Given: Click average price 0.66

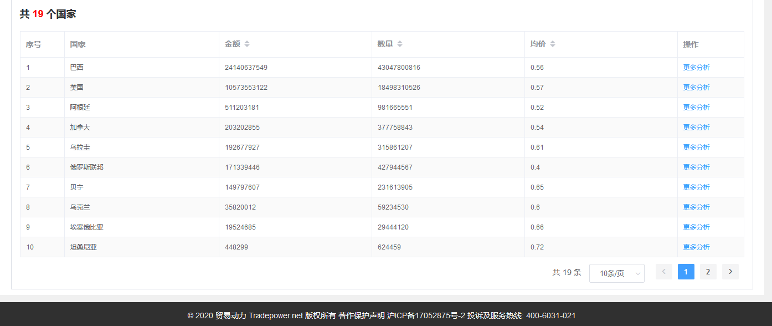Looking at the screenshot, I should pyautogui.click(x=537, y=227).
